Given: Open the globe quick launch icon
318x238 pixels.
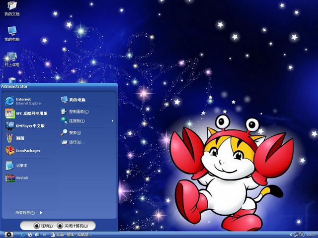Looking at the screenshot, I should point(30,235).
